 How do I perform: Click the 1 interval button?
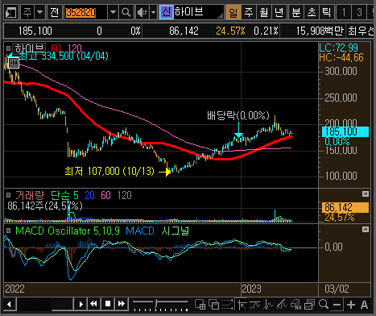[344, 12]
